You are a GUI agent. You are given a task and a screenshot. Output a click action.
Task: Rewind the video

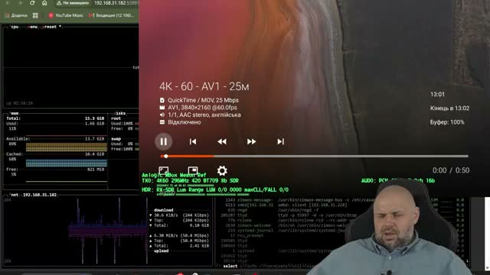(222, 141)
